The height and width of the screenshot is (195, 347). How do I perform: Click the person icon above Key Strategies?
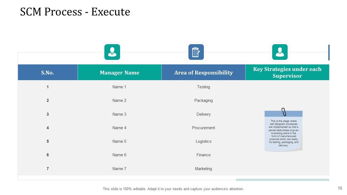tap(280, 52)
